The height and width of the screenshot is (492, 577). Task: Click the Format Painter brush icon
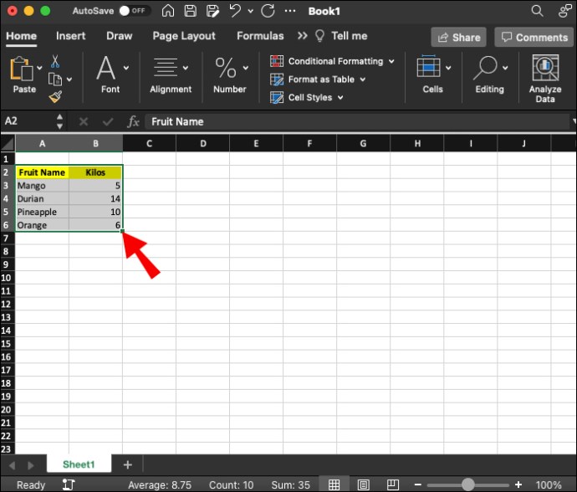[55, 97]
